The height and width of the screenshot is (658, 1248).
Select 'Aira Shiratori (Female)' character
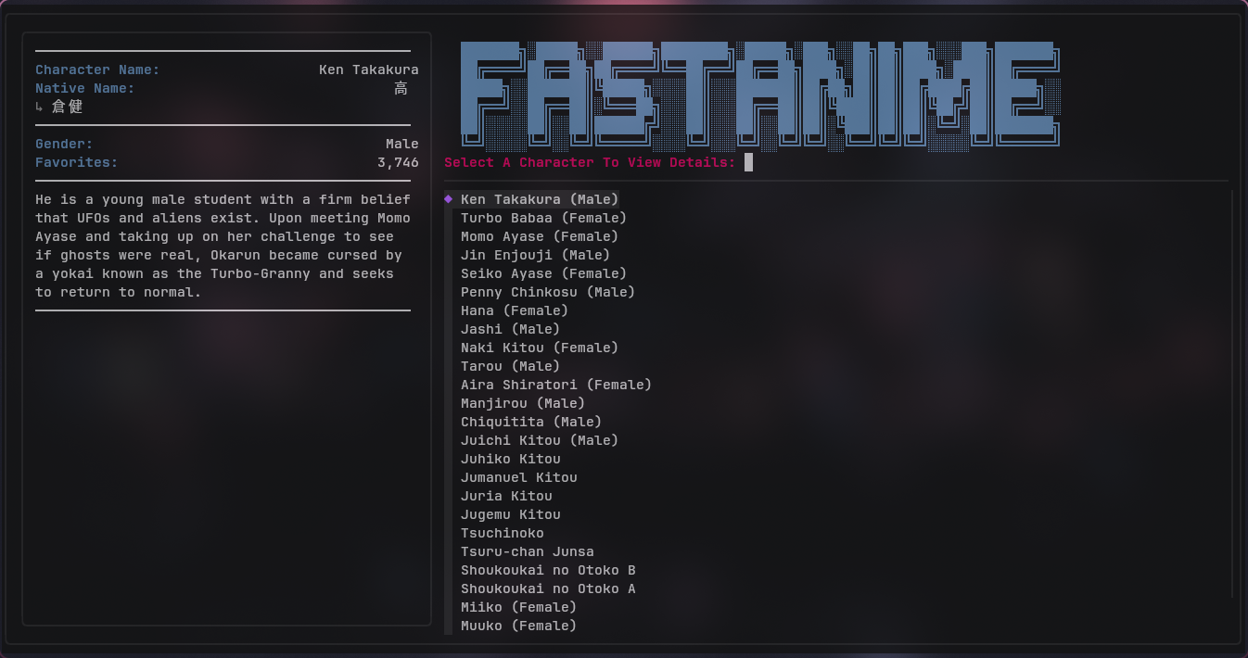point(556,384)
